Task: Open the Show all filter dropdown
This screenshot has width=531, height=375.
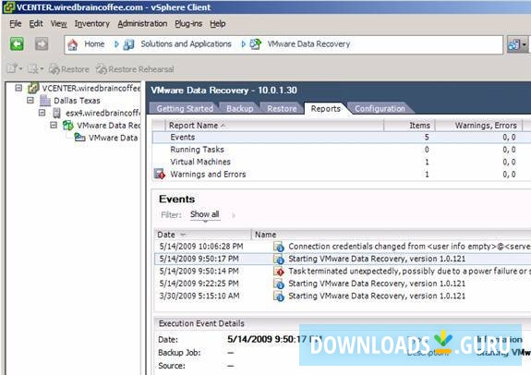Action: (204, 214)
